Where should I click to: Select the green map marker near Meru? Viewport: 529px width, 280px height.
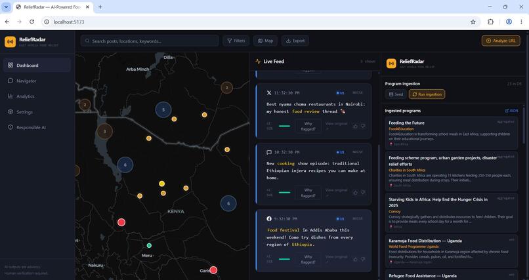tap(149, 245)
